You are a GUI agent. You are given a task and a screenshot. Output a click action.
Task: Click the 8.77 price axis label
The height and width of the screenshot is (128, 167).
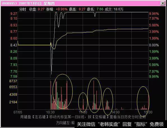click(14, 32)
